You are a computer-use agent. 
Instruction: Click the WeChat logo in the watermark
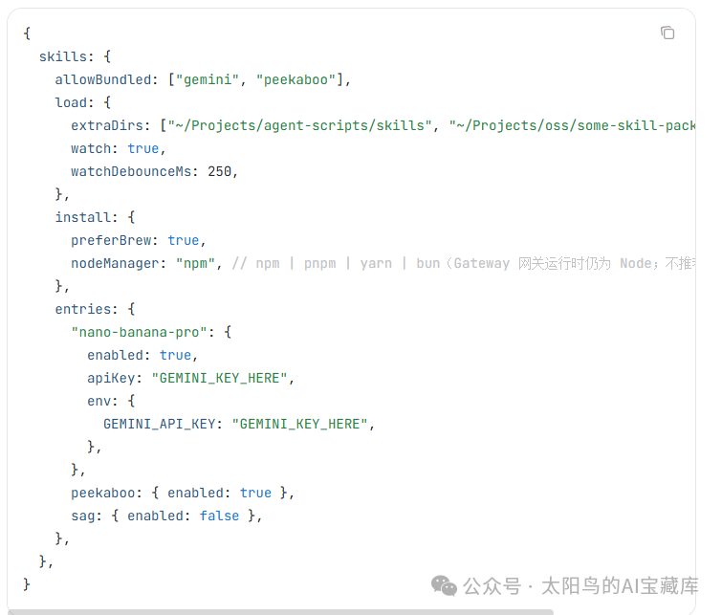(x=444, y=584)
